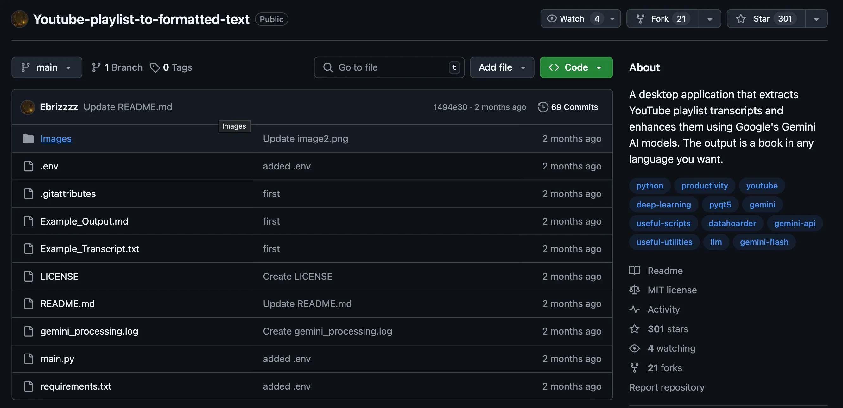Click the eye icon beside 4 watching
The width and height of the screenshot is (843, 408).
pyautogui.click(x=634, y=348)
